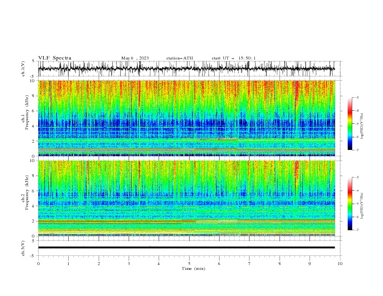This screenshot has width=383, height=296.
Task: Click ch.3(V) axis tick label "5"
Action: (33, 240)
